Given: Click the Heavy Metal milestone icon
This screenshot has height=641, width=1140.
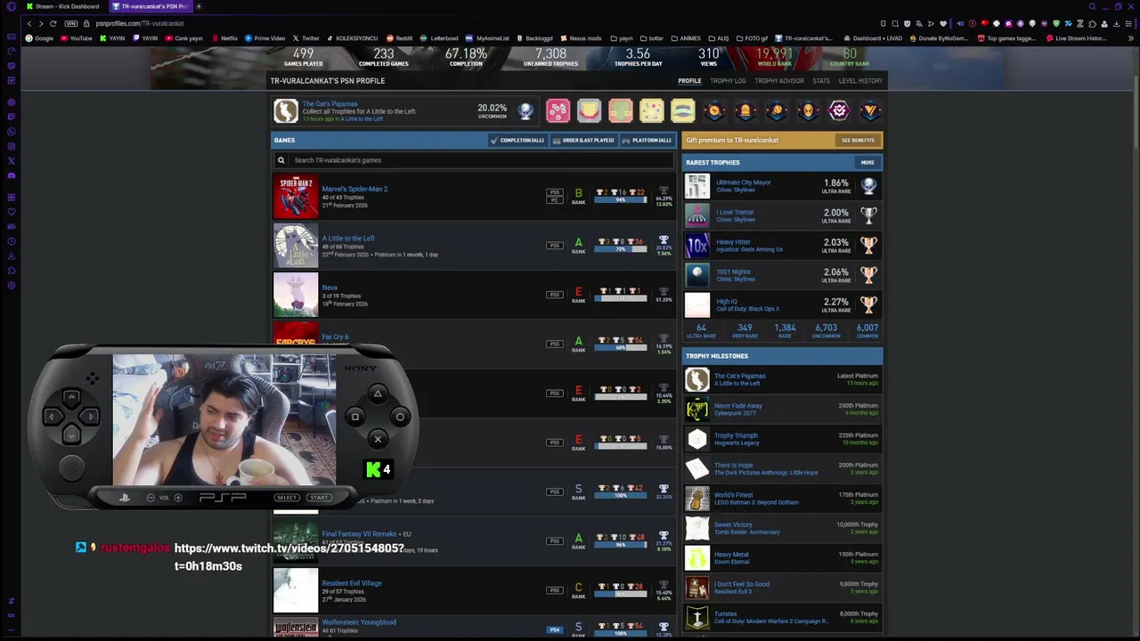Looking at the screenshot, I should (697, 558).
